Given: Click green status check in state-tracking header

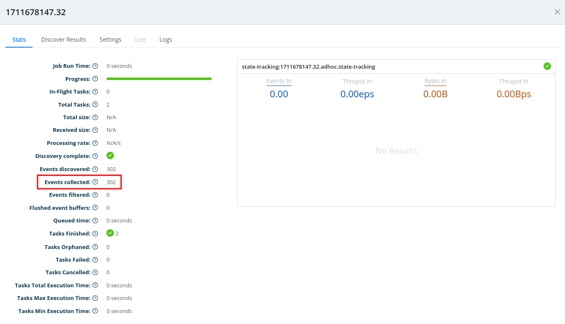Looking at the screenshot, I should (547, 66).
